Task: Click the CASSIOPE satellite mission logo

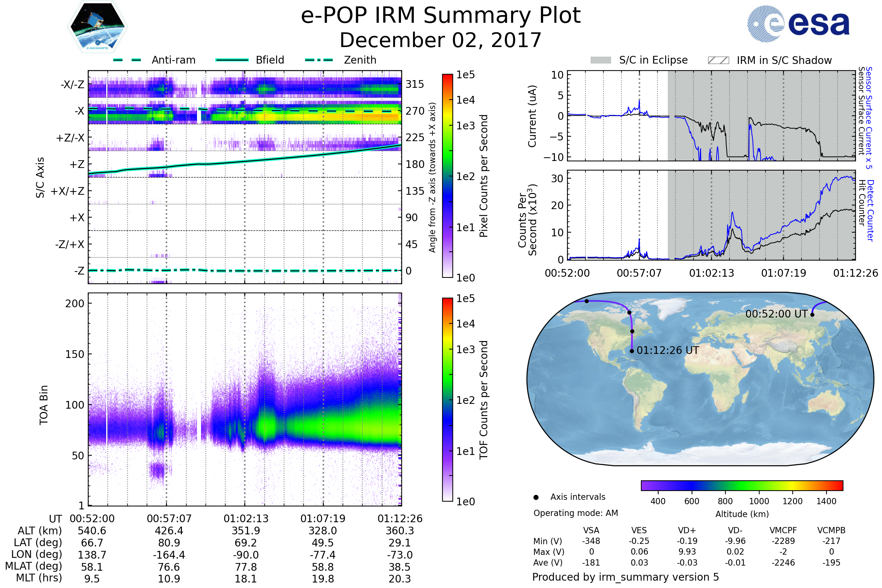Action: tap(97, 27)
